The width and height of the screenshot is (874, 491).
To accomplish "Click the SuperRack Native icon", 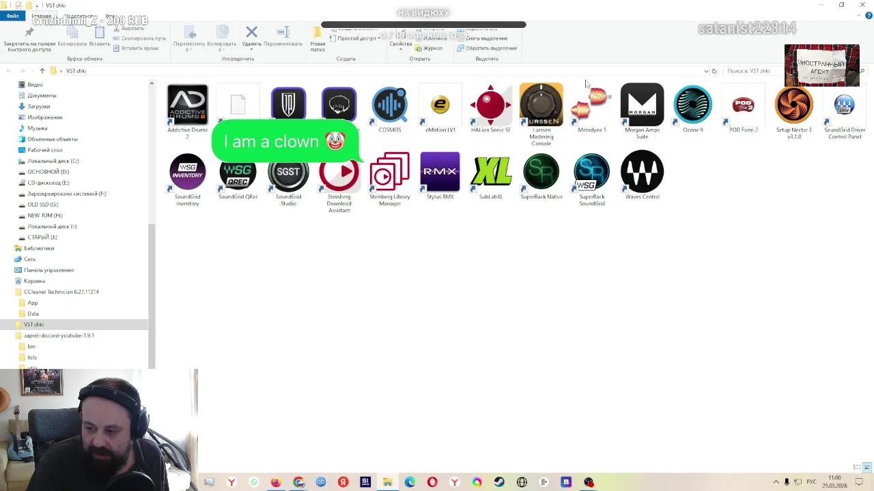I will (x=541, y=172).
